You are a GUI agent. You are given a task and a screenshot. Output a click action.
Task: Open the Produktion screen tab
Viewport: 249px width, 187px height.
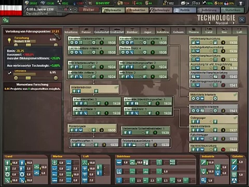(137, 10)
